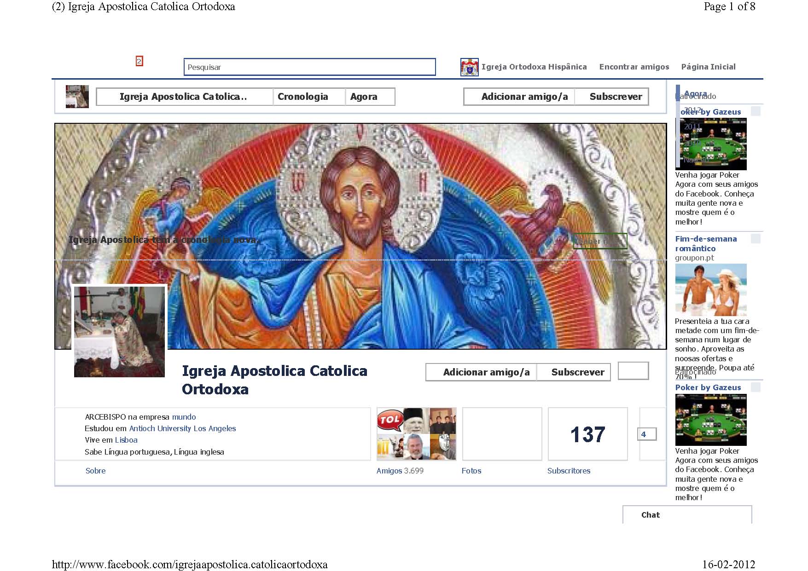The height and width of the screenshot is (571, 808).
Task: Click the Igreja Ortodoxa Hispânica crest icon
Action: click(x=469, y=67)
